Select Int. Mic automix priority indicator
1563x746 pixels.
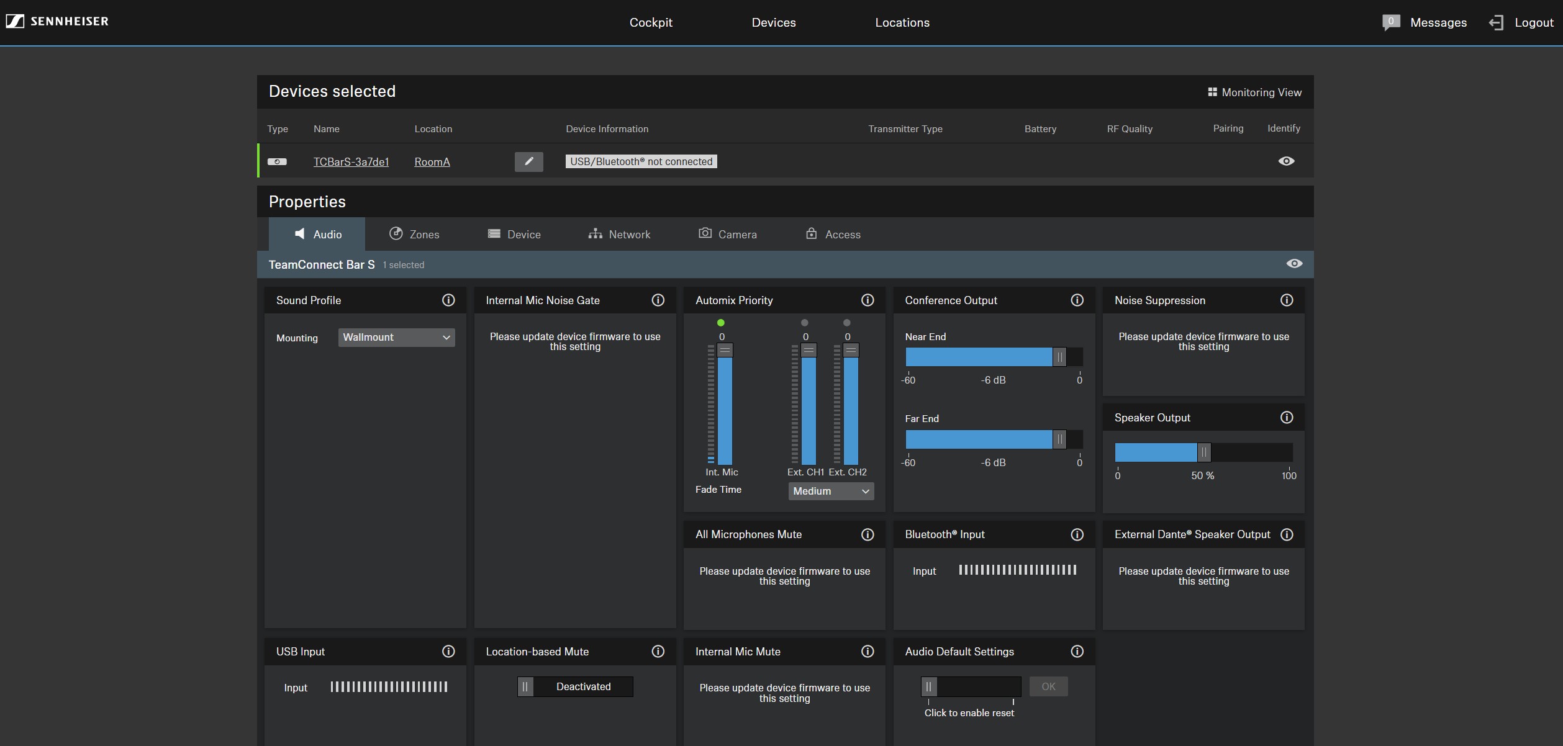pos(721,323)
